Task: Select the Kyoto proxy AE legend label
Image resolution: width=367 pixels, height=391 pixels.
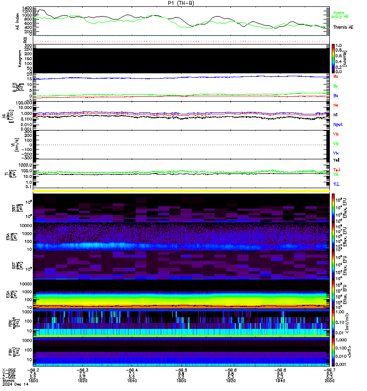Action: (x=340, y=15)
